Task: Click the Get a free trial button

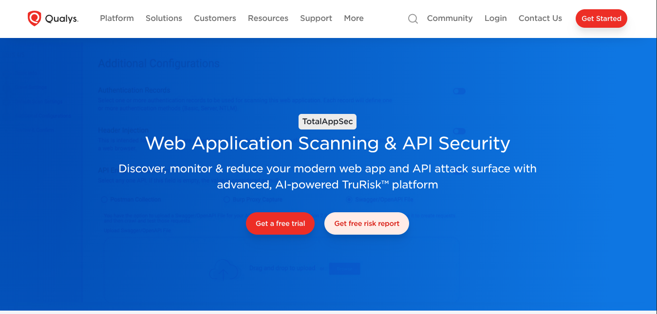Action: click(280, 223)
